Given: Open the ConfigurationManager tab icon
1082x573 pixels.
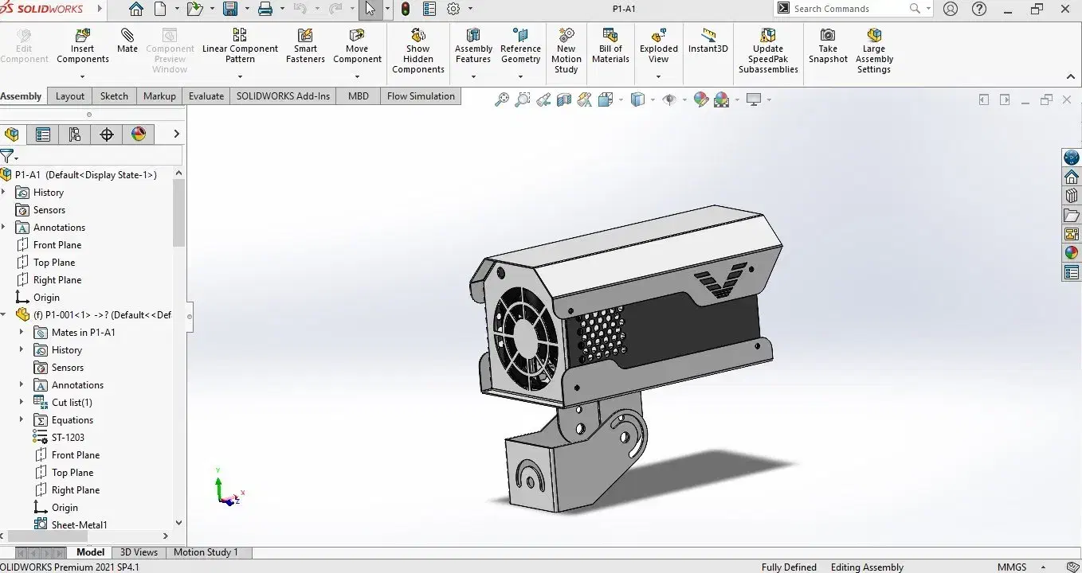Looking at the screenshot, I should coord(75,134).
